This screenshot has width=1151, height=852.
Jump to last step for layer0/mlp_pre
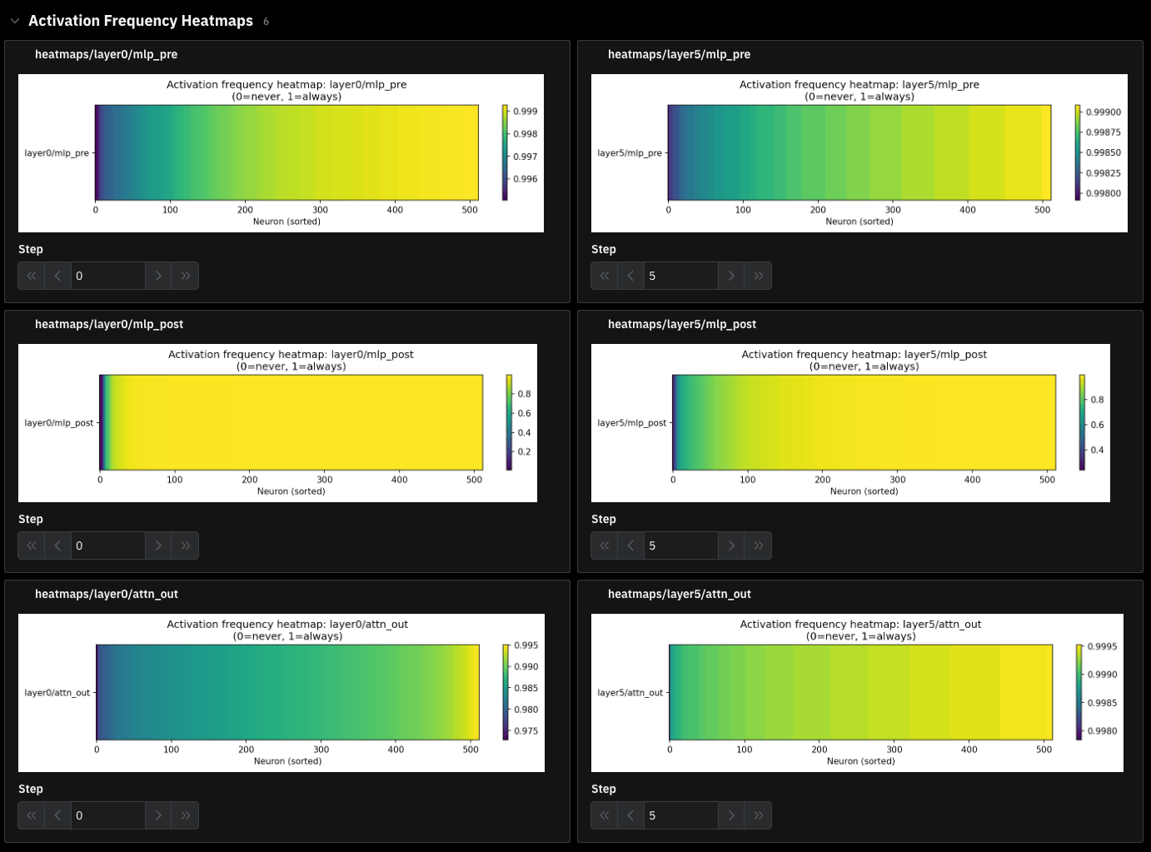[185, 276]
